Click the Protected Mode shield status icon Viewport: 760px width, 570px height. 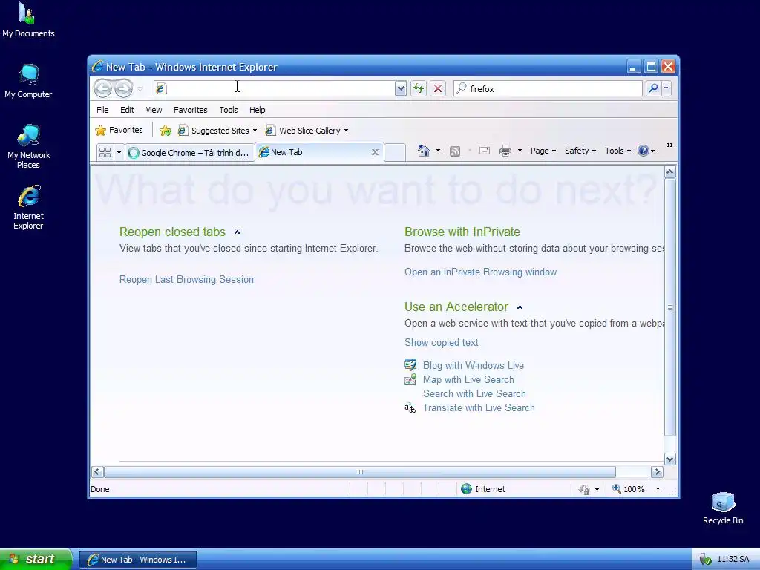tap(585, 490)
